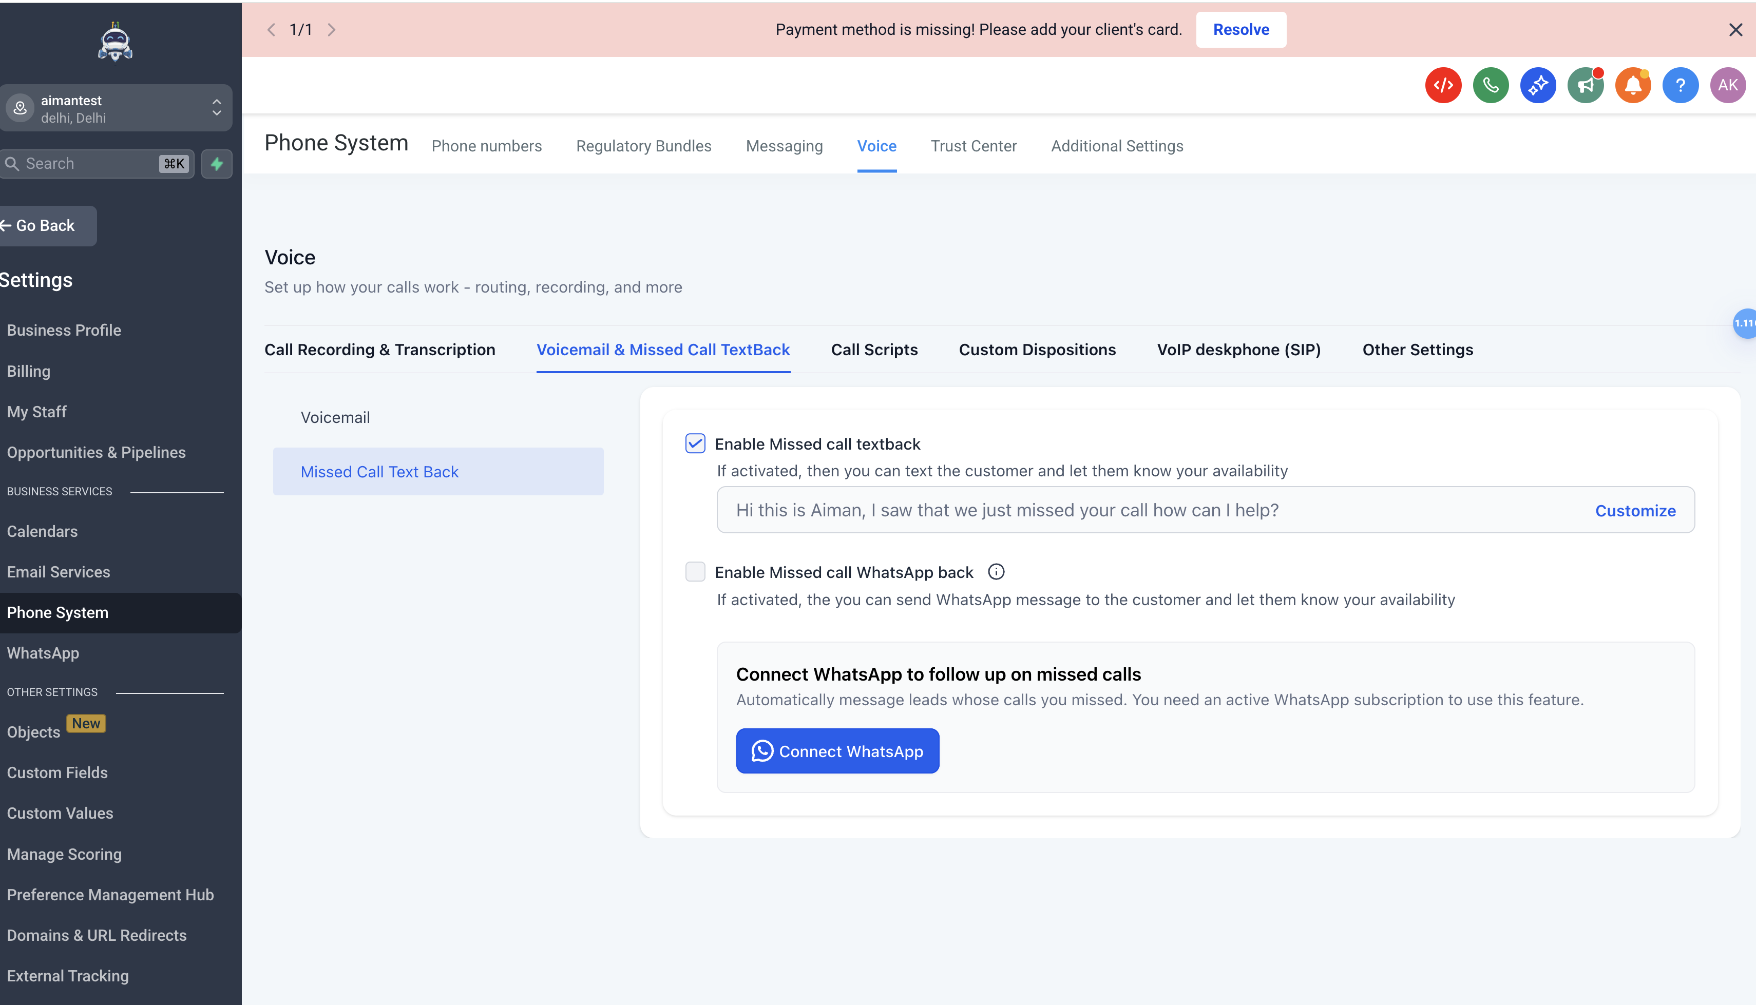The image size is (1756, 1005).
Task: Go to next banner notification arrow
Action: (332, 30)
